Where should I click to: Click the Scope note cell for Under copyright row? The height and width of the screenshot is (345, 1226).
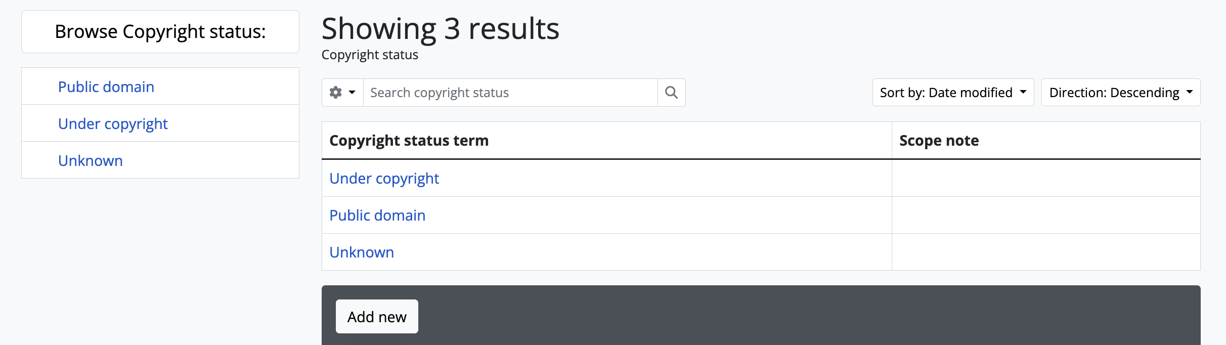tap(1045, 179)
